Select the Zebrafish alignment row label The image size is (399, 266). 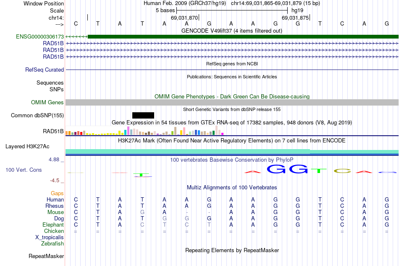point(52,244)
